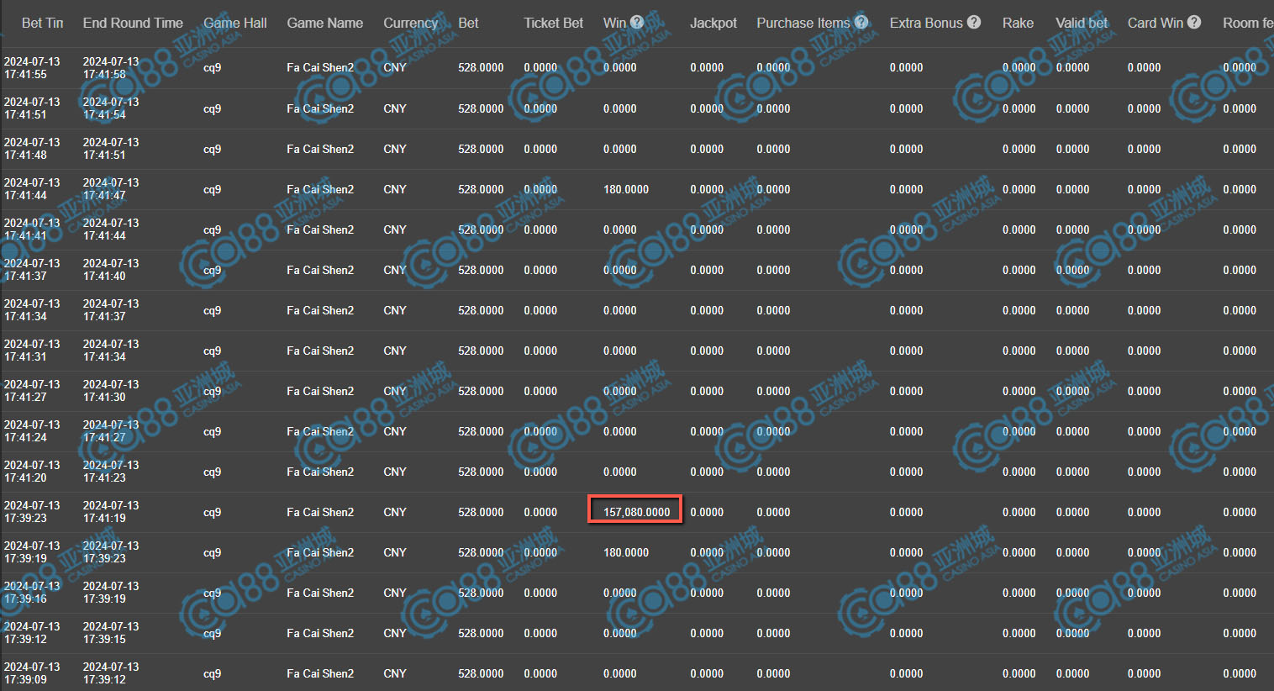Select Fa Cai Shen2 in the 17:39:12 row

tap(320, 633)
